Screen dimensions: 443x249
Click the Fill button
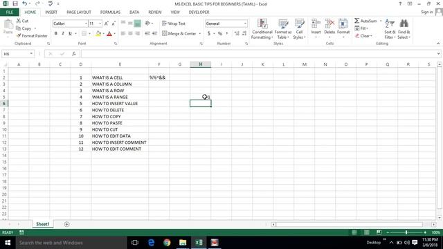(361, 28)
